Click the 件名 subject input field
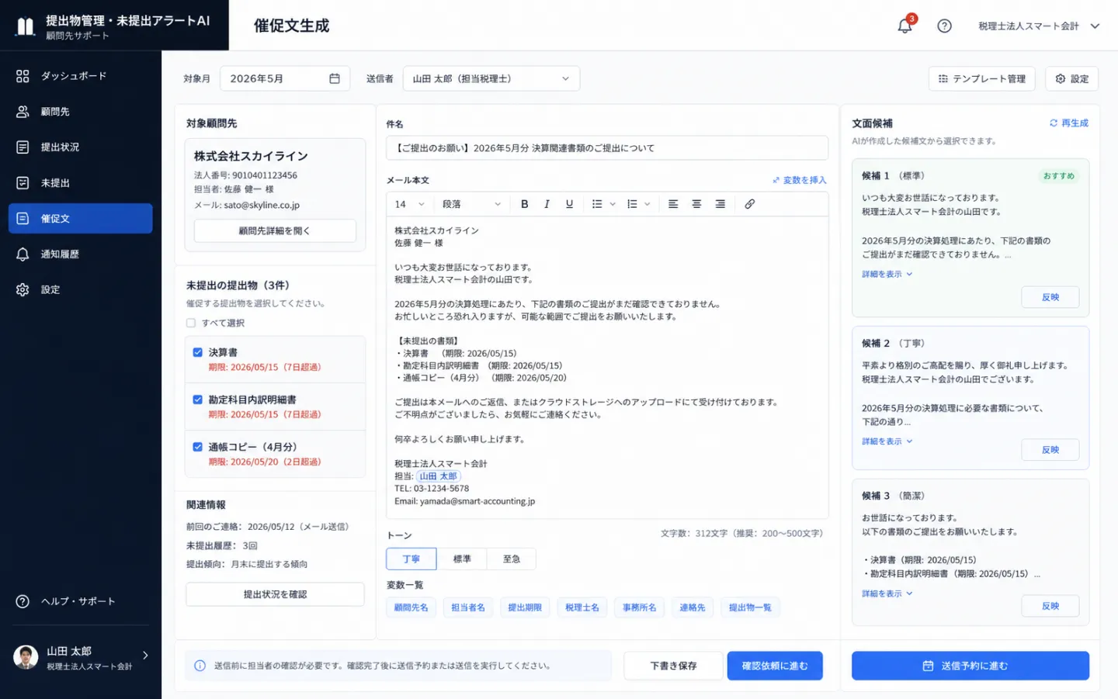 (x=607, y=148)
